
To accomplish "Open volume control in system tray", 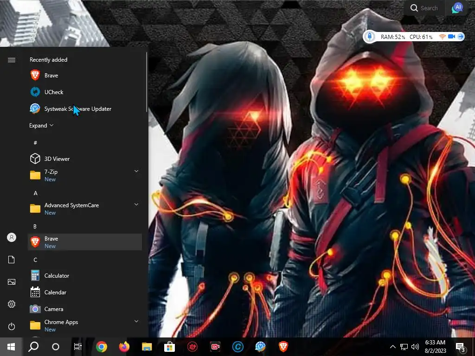I will [415, 347].
